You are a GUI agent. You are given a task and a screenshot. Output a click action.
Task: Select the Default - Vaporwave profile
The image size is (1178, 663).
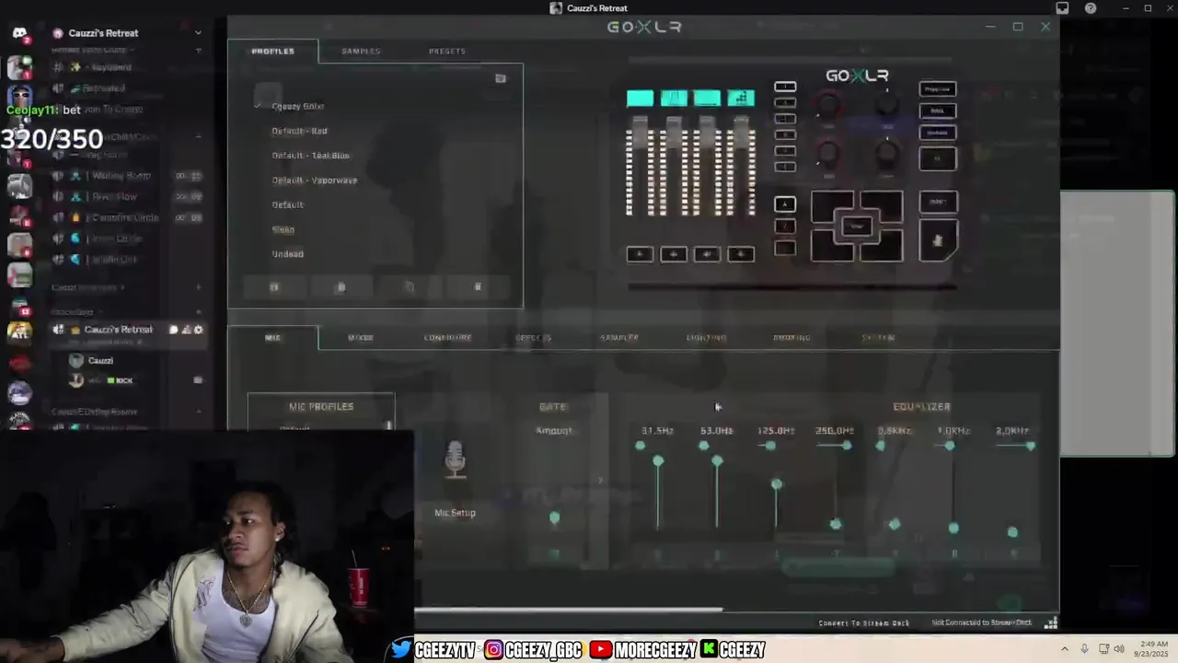coord(314,180)
